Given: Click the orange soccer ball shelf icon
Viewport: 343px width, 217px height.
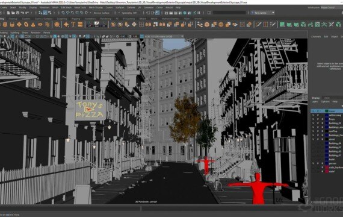Looking at the screenshot, I should 221,24.
